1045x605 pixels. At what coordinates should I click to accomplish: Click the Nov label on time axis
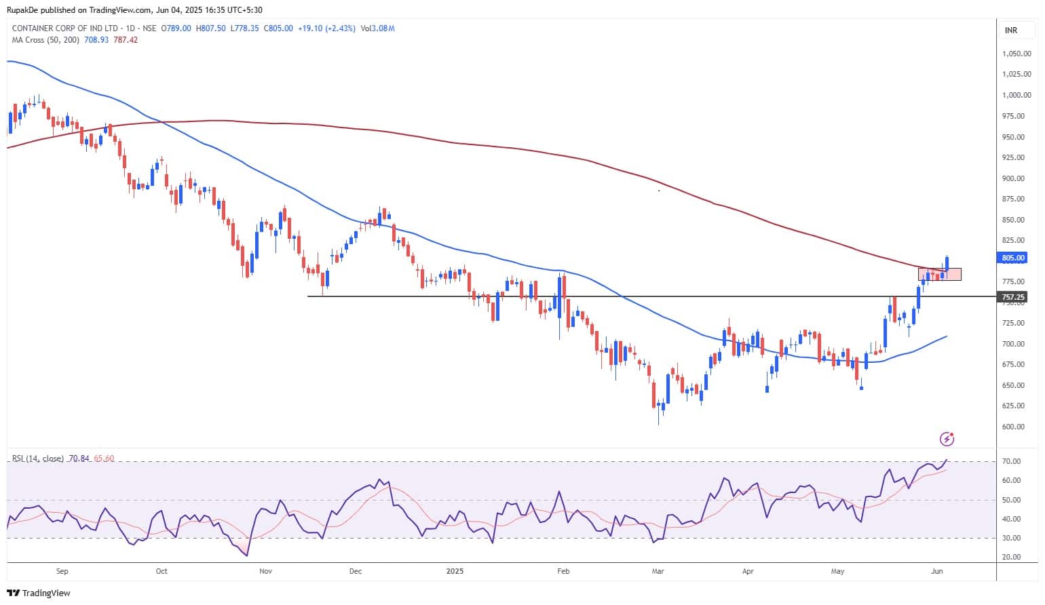point(265,571)
